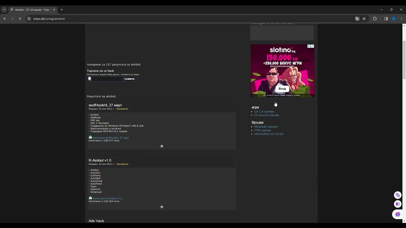The height and width of the screenshot is (228, 406).
Task: Click the up-arrow icon under asdfHookHL entry
Action: click(162, 146)
